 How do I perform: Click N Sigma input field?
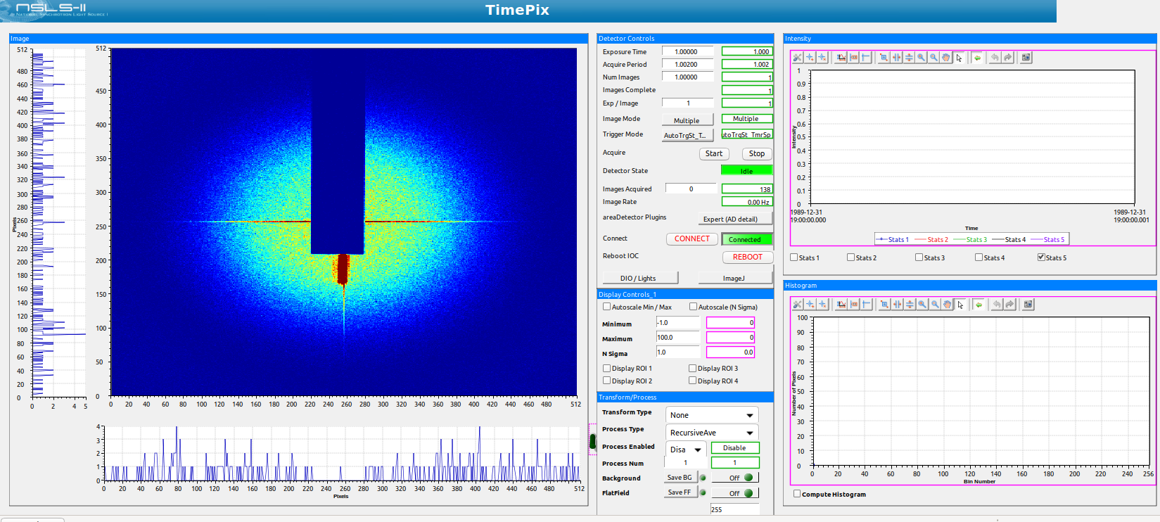[x=677, y=352]
